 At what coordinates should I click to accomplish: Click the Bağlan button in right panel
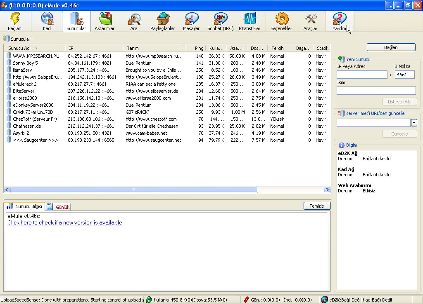391,47
